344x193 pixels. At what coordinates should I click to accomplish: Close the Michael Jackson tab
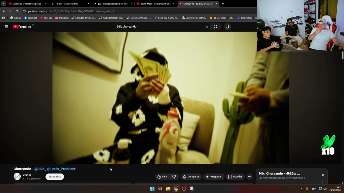point(131,4)
